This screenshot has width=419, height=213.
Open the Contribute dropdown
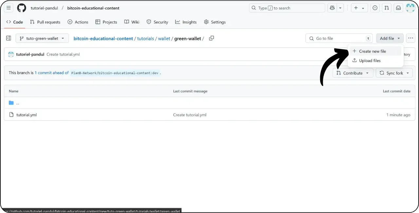(353, 73)
